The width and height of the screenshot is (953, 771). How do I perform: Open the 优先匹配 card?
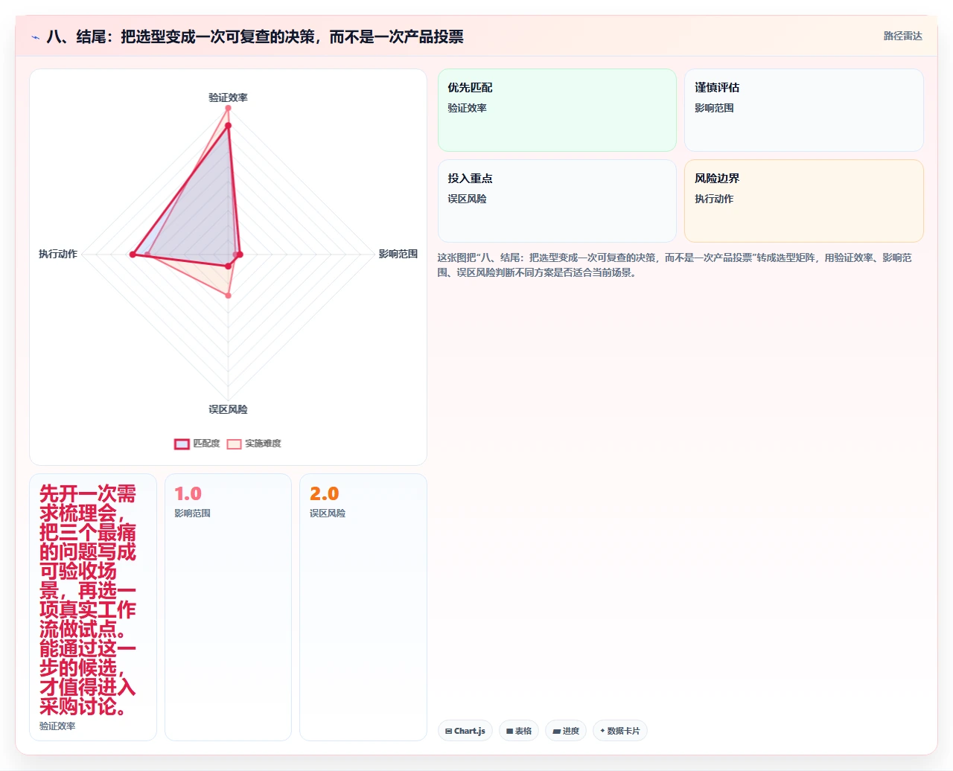(557, 110)
